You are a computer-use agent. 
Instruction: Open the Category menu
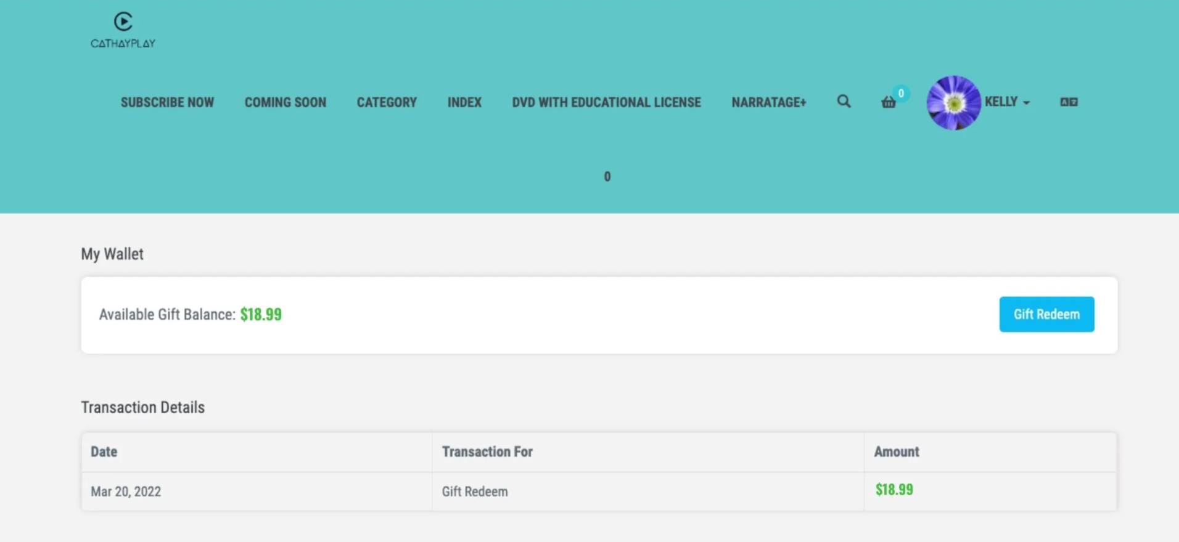tap(387, 102)
